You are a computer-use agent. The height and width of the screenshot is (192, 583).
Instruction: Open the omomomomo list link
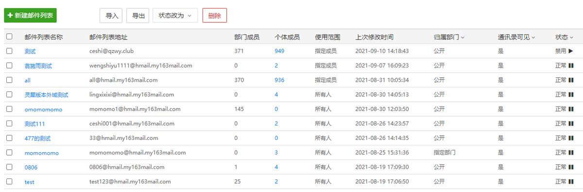pyautogui.click(x=43, y=109)
